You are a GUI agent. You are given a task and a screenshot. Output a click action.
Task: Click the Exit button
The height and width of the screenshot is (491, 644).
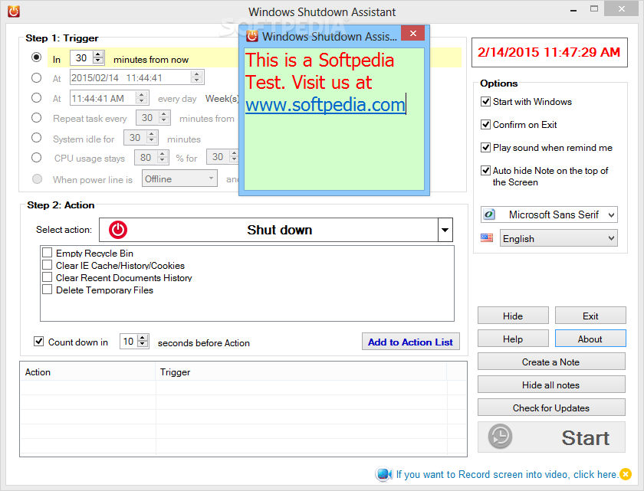[590, 316]
